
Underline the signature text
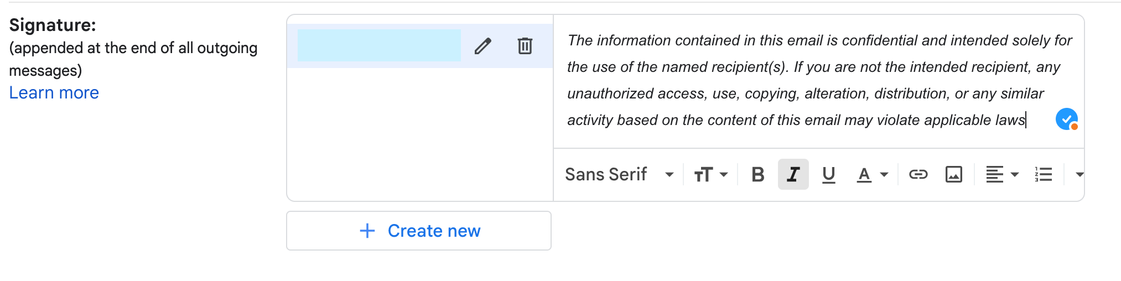coord(828,175)
